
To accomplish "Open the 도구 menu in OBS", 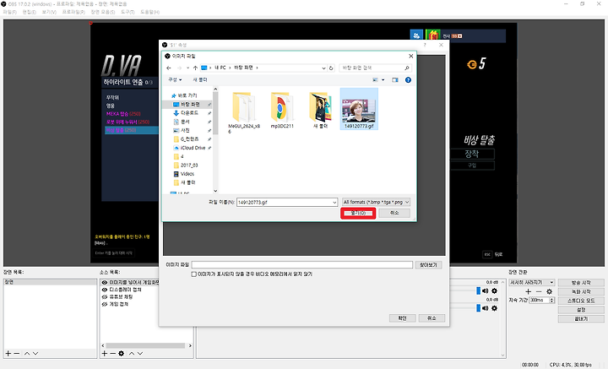I will click(128, 12).
